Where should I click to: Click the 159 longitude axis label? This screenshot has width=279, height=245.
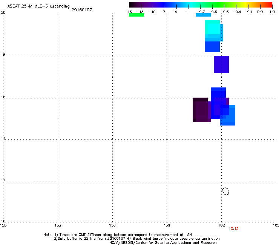[167, 225]
